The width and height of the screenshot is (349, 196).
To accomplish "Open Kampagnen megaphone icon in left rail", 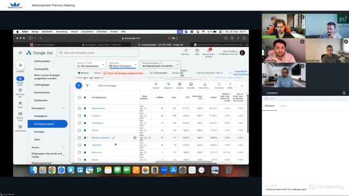I will tap(20, 79).
